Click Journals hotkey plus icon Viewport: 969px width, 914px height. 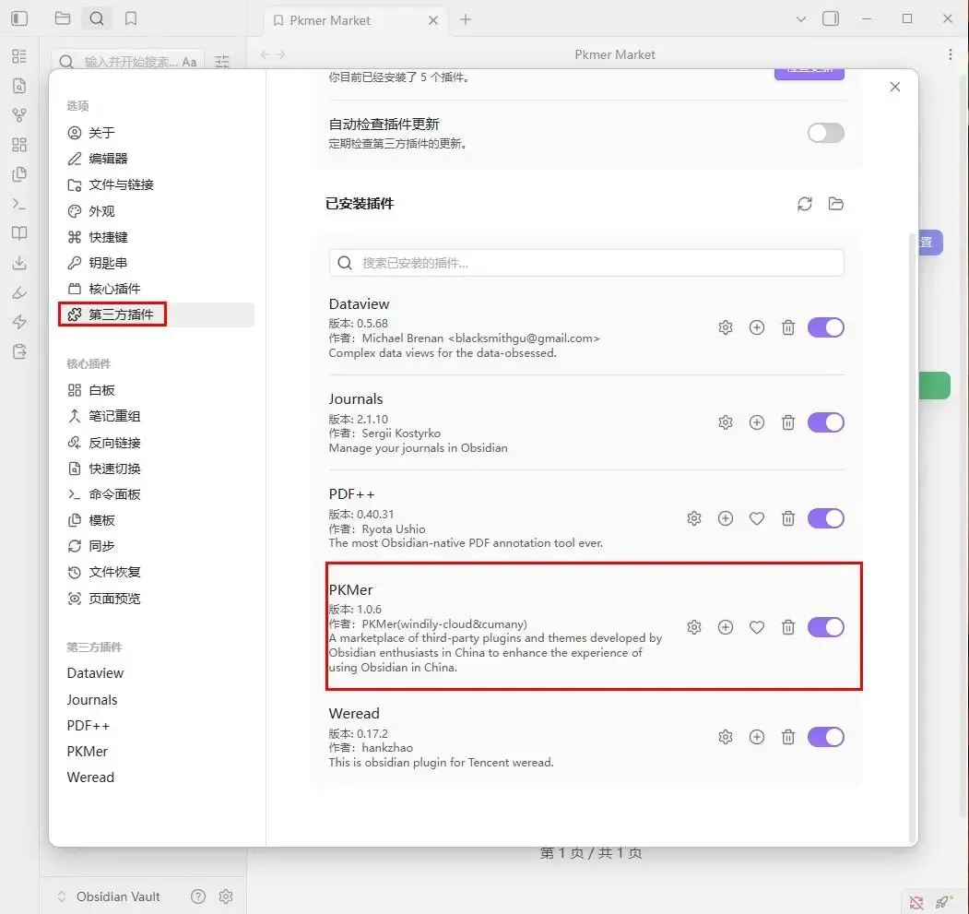click(756, 422)
